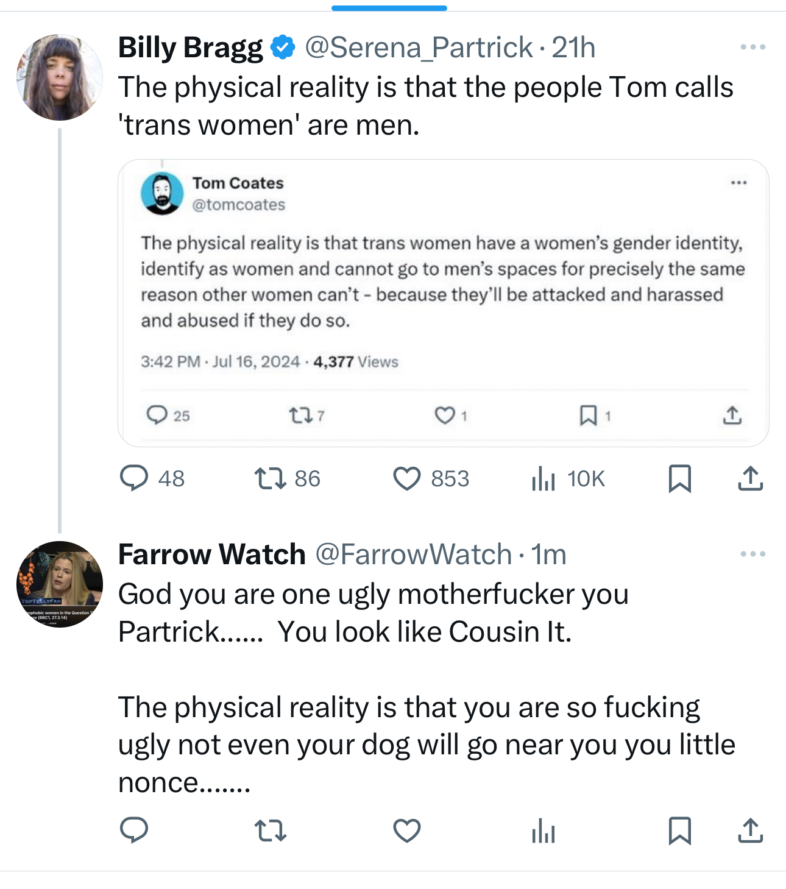Open more options on Billy Bragg's post

tap(752, 47)
